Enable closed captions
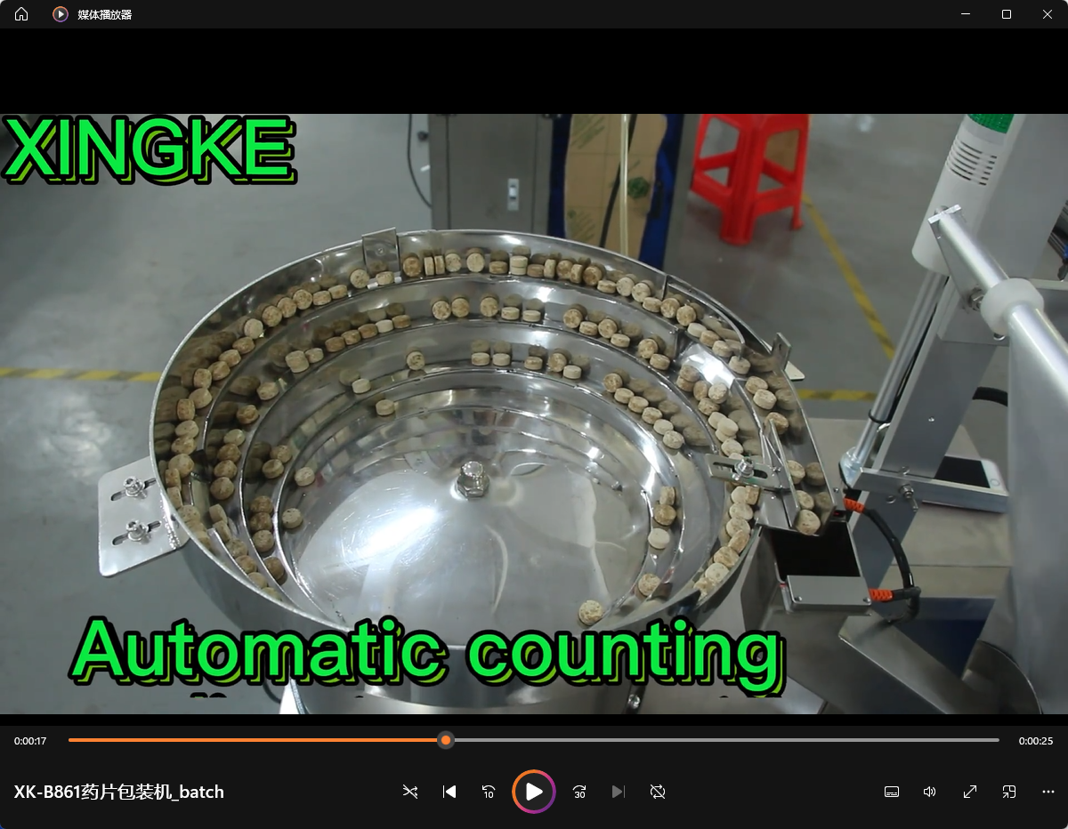 (x=890, y=792)
